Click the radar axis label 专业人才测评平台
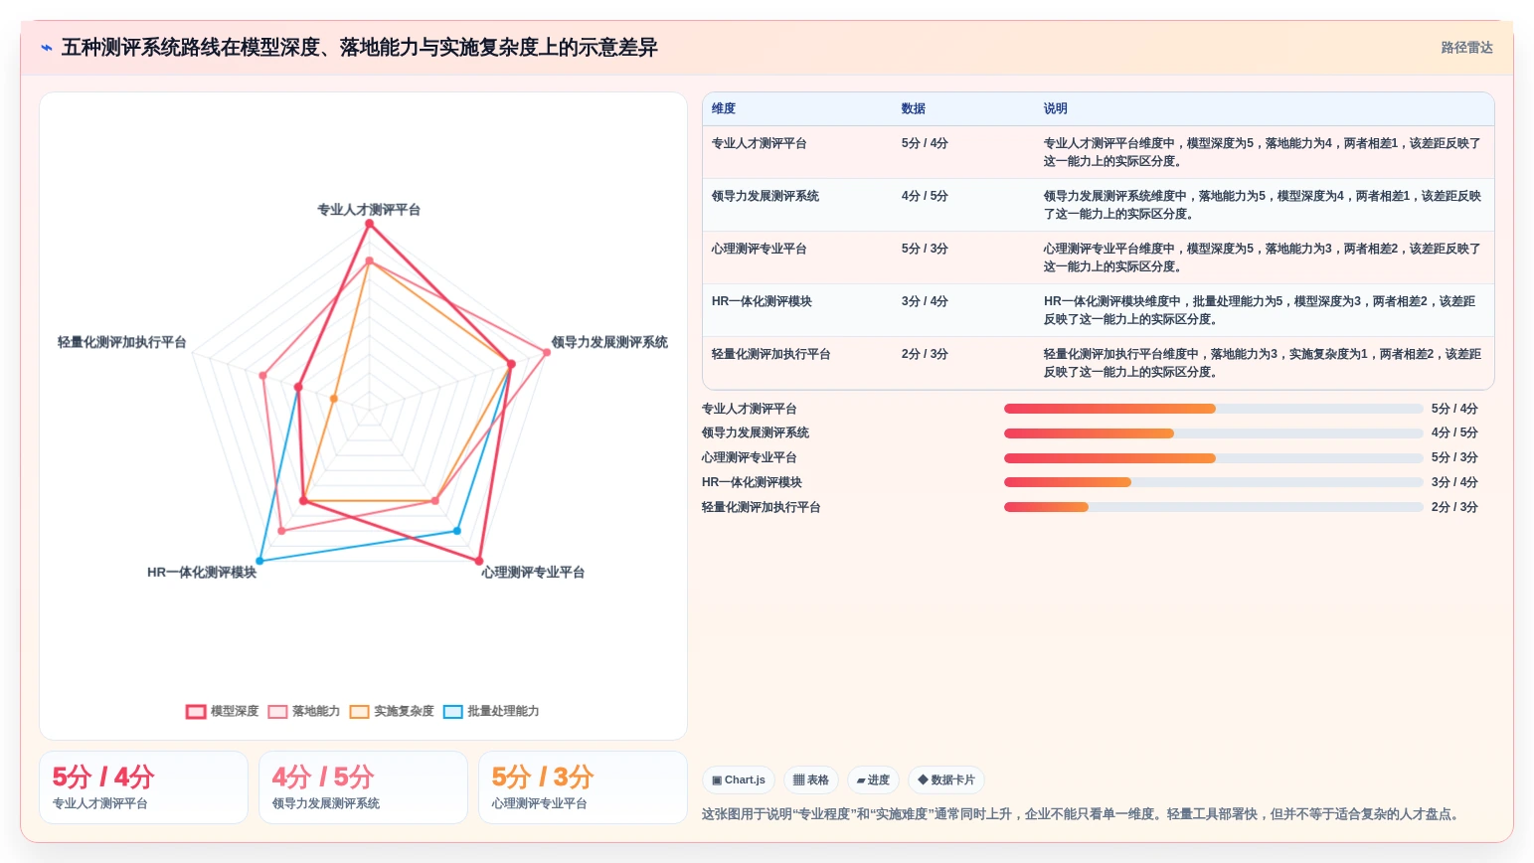 pyautogui.click(x=369, y=210)
